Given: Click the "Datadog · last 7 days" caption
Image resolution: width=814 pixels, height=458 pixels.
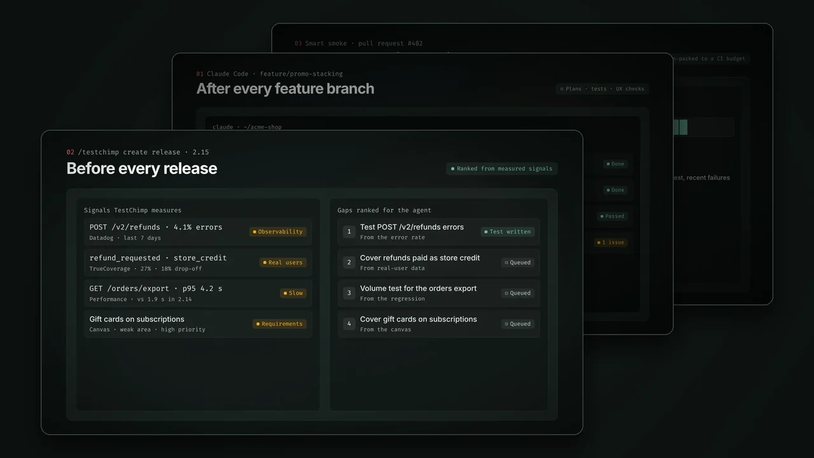Looking at the screenshot, I should pos(125,238).
